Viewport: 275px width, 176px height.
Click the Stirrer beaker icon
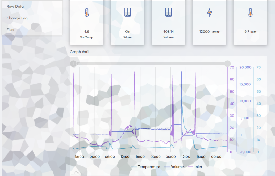click(128, 12)
